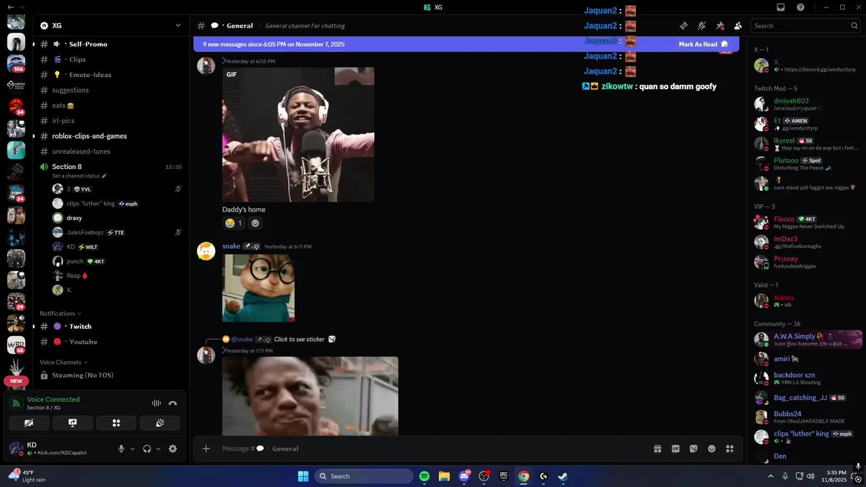Screen dimensions: 866x487
Task: Open File Explorer from the taskbar
Action: coord(444,476)
